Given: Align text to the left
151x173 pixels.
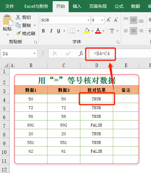Looking at the screenshot, I should point(126,31).
